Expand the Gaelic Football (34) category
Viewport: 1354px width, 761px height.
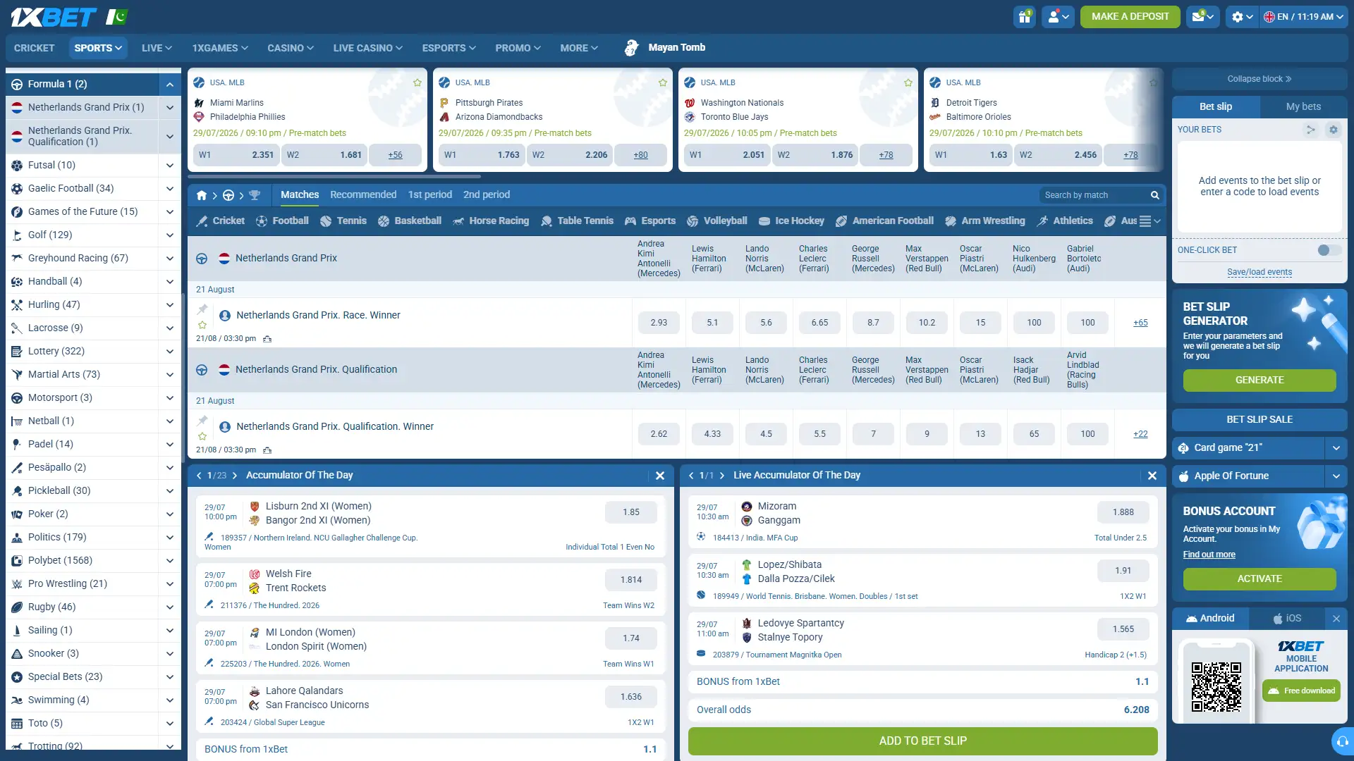pos(170,189)
